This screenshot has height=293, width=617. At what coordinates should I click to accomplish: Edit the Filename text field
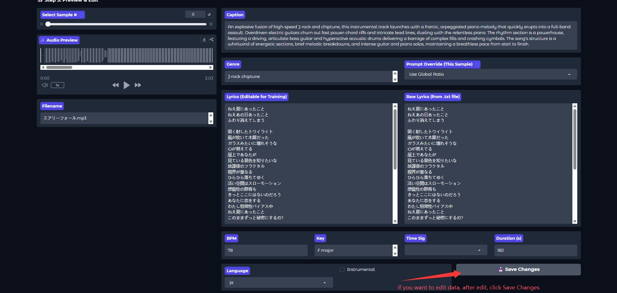pyautogui.click(x=124, y=118)
